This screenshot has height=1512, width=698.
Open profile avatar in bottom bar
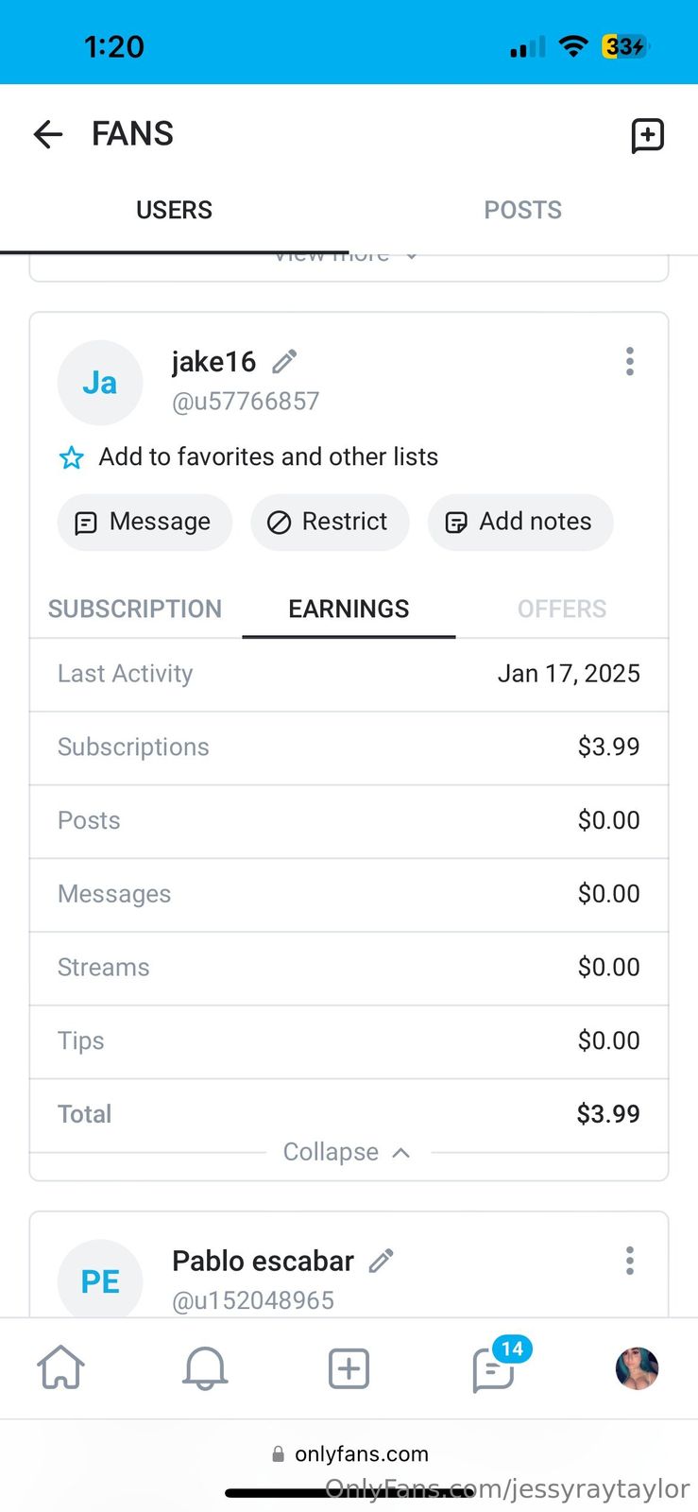[637, 1367]
